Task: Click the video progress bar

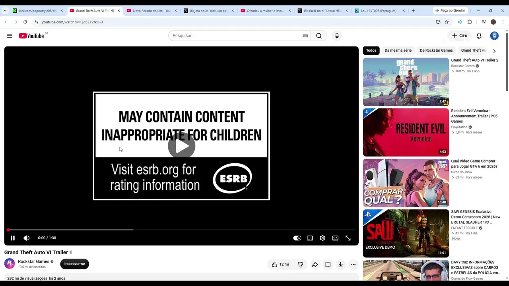Action: pyautogui.click(x=181, y=230)
